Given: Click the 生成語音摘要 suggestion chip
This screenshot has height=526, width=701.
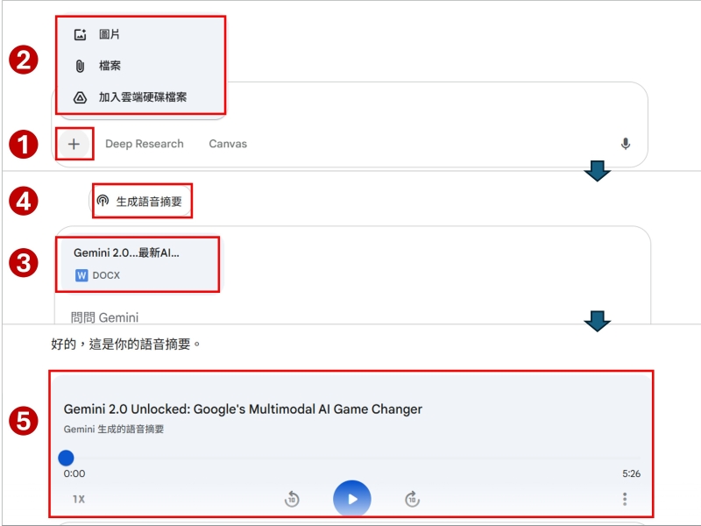Looking at the screenshot, I should click(x=140, y=202).
